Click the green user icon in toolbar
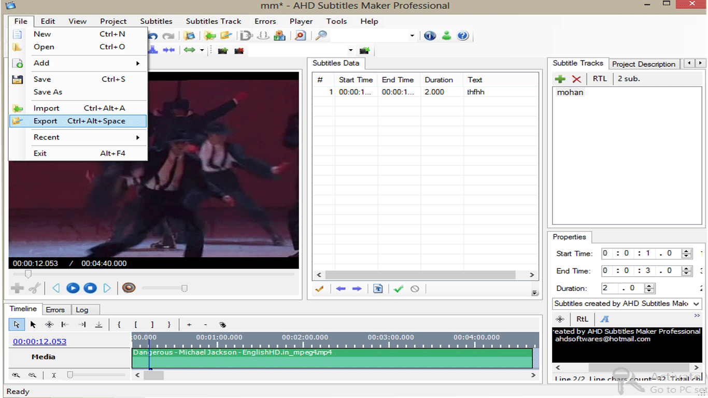The image size is (708, 398). (x=446, y=36)
